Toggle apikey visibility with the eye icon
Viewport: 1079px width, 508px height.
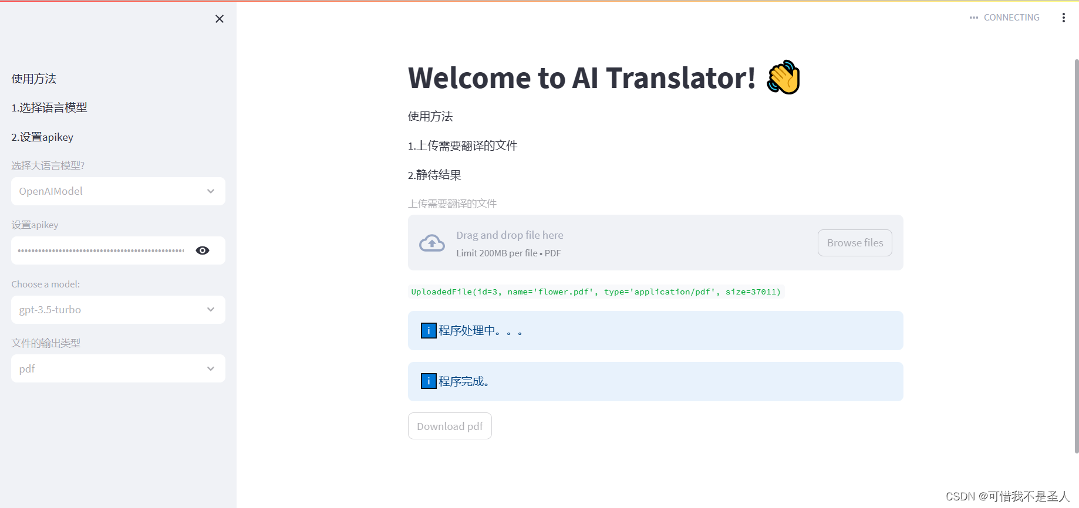pyautogui.click(x=203, y=250)
